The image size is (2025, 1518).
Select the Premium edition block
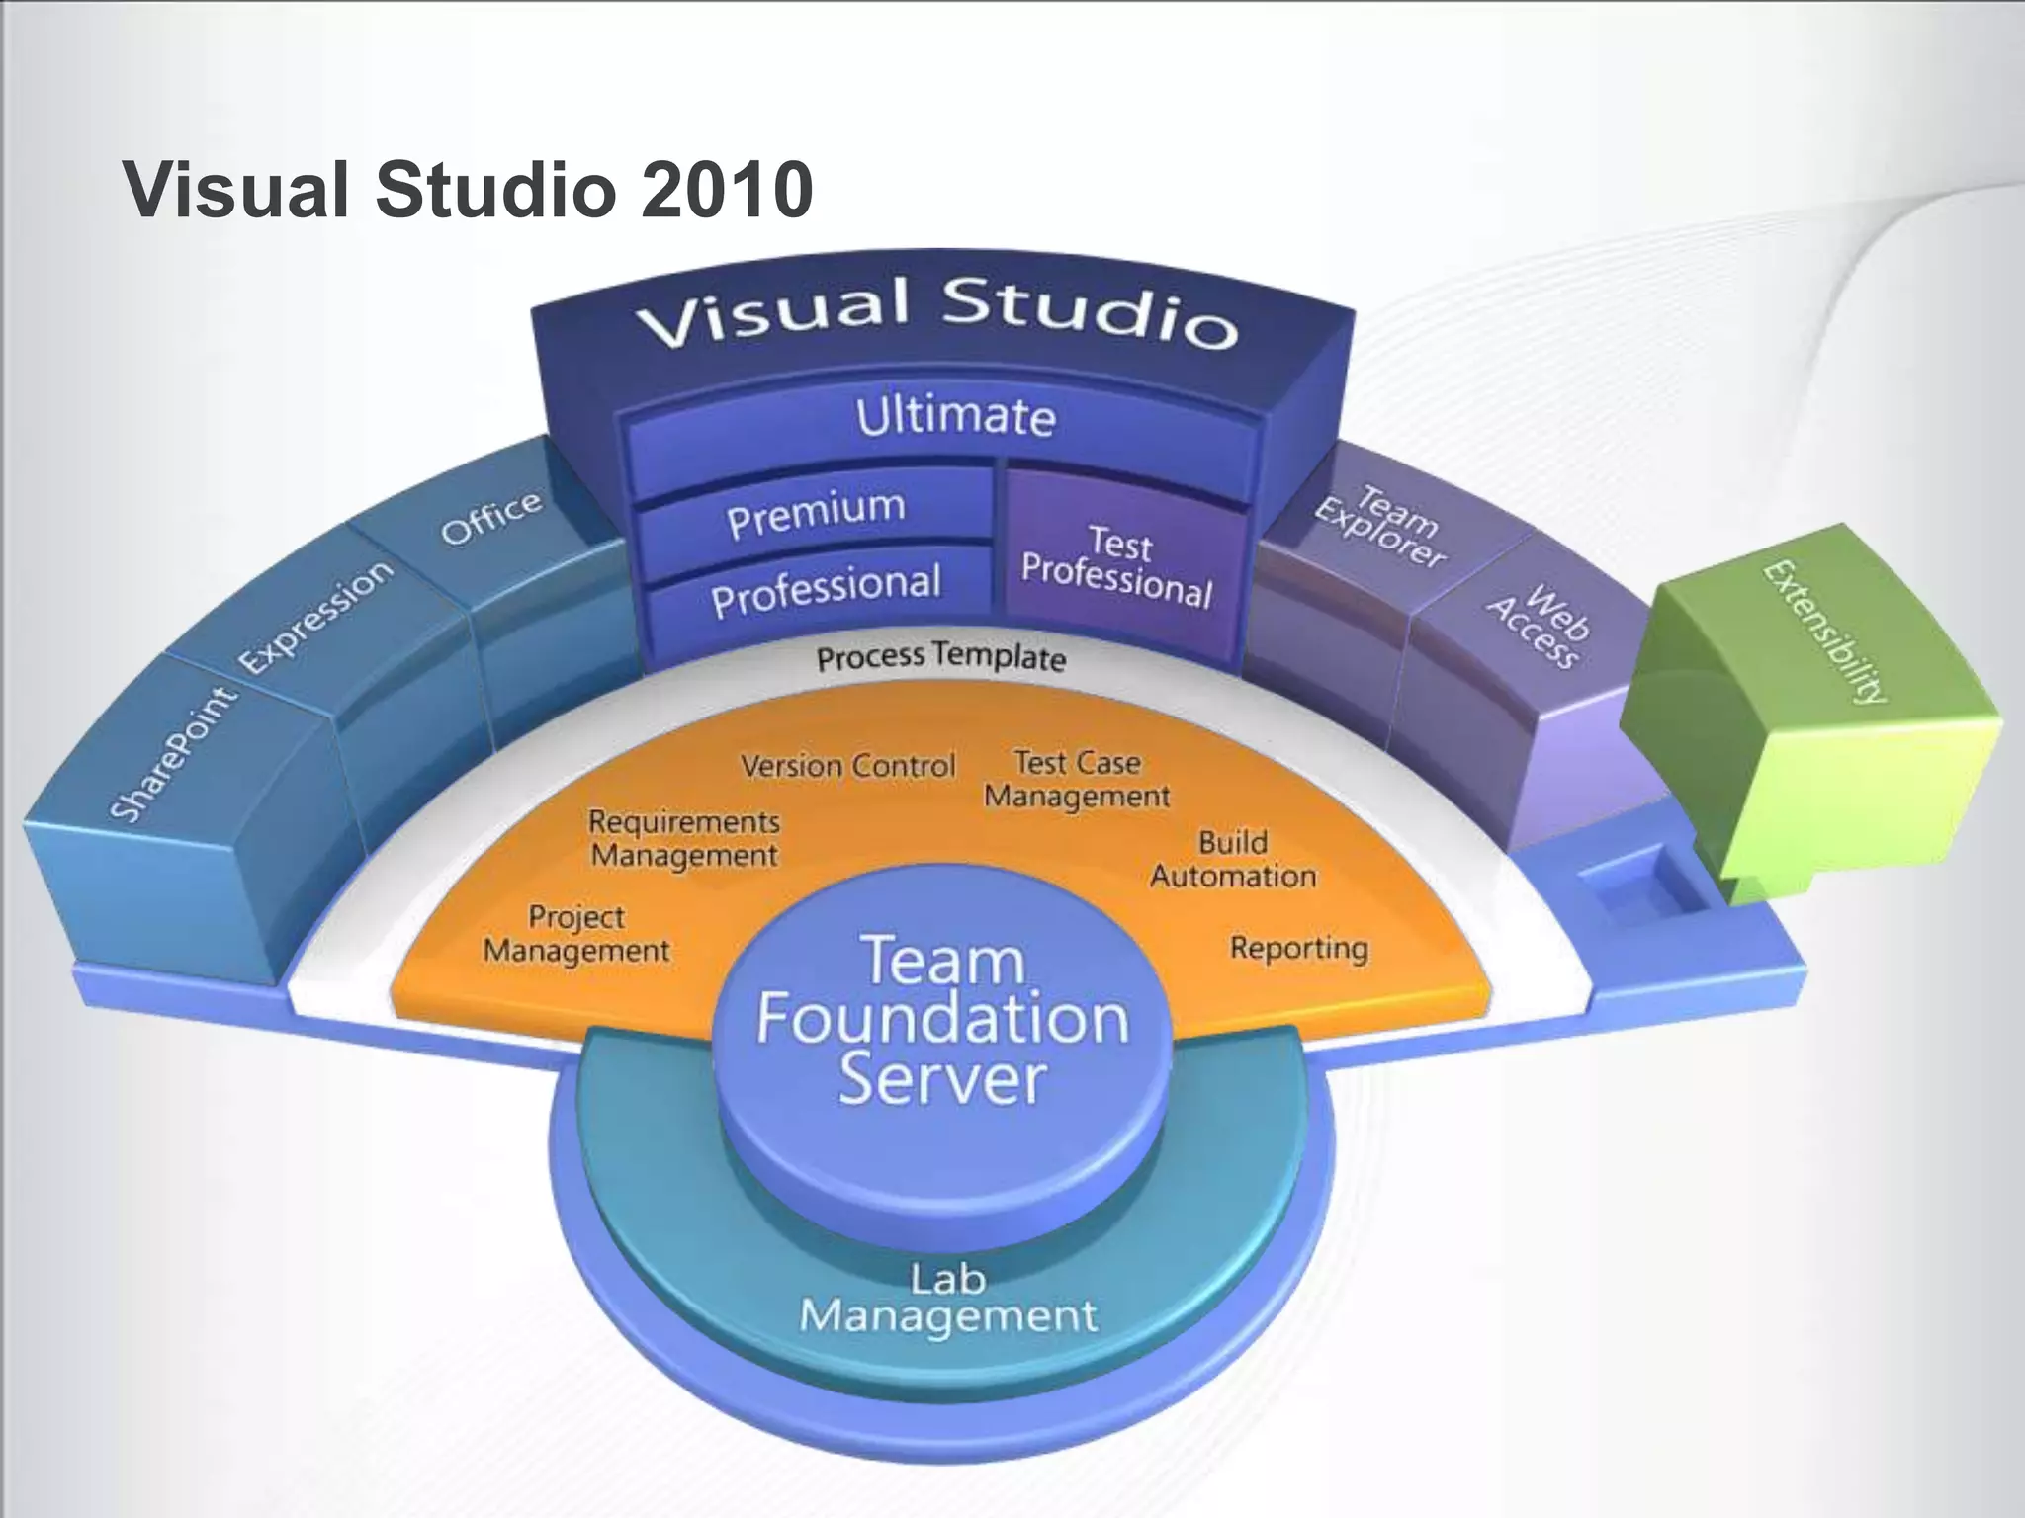tap(816, 512)
